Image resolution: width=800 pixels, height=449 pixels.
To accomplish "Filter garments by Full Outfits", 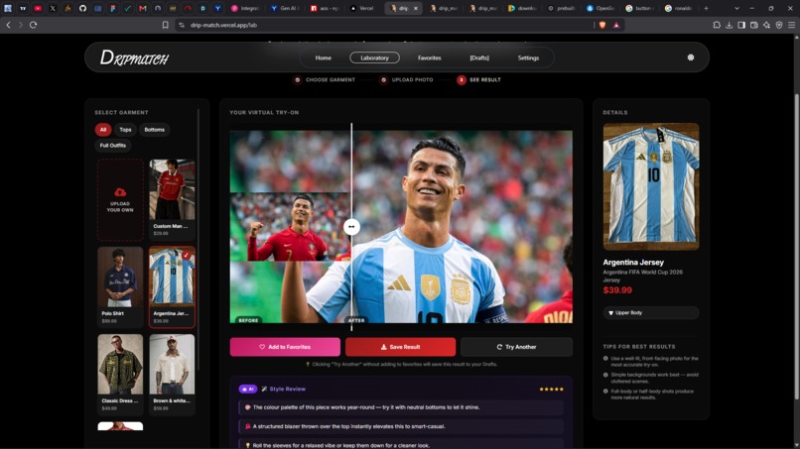I will 113,146.
